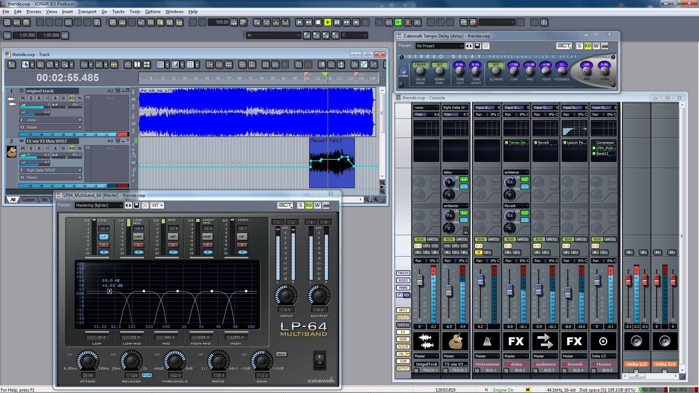Toggle the yellow Mute on Metronome bus strip
The height and width of the screenshot is (393, 699).
click(x=479, y=252)
